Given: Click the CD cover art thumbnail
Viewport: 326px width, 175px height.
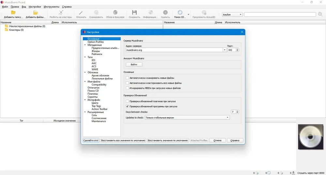Looking at the screenshot, I should tap(311, 137).
